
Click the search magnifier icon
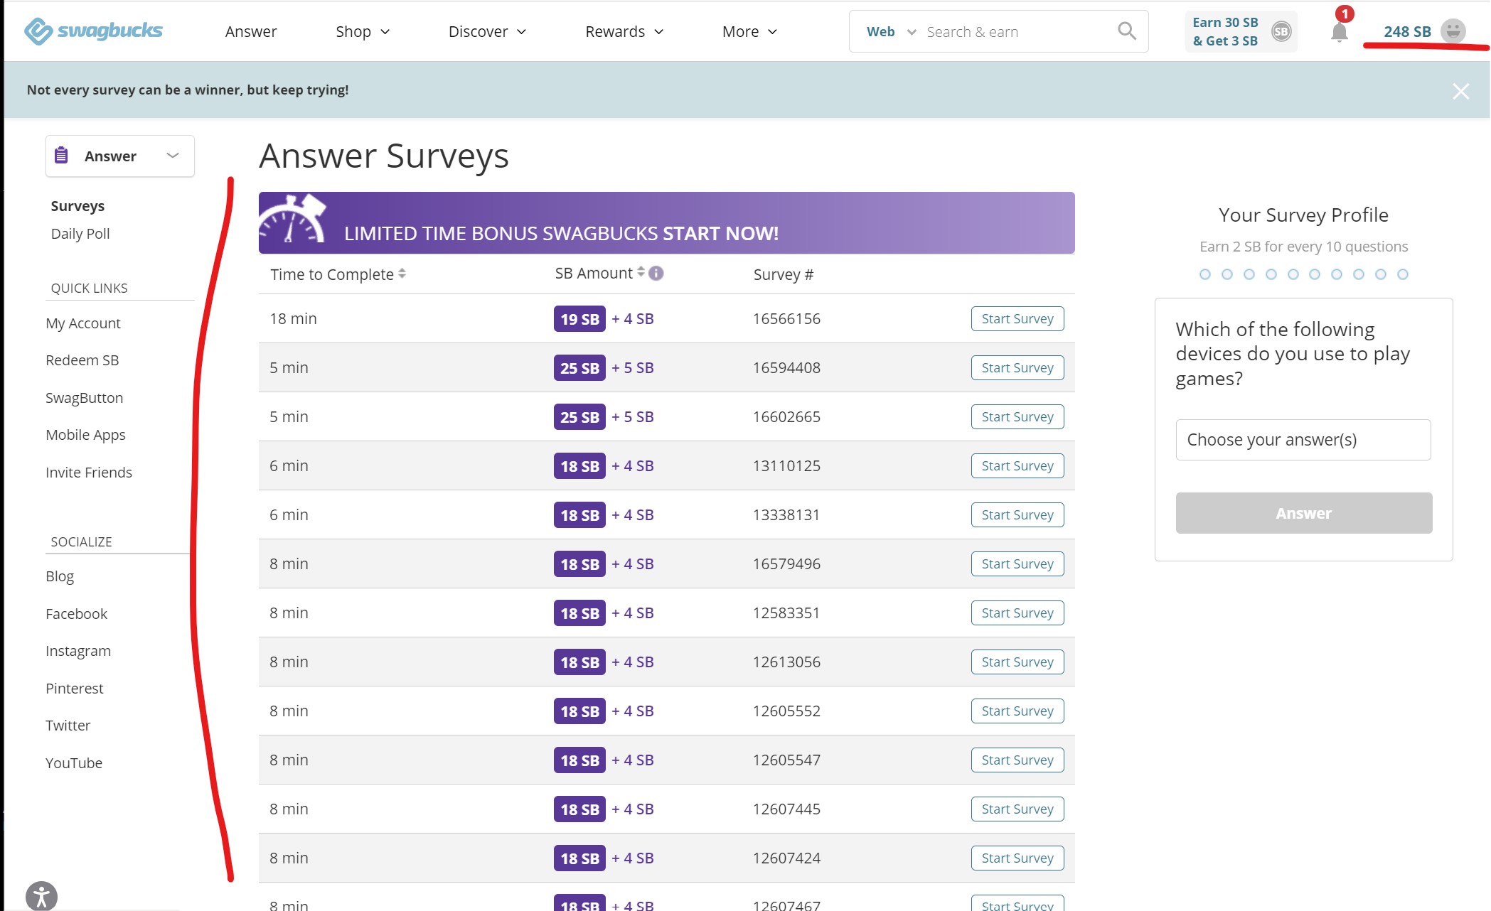1126,31
